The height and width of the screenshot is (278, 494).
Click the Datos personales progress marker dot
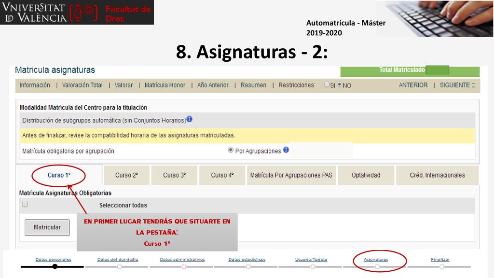click(x=55, y=266)
